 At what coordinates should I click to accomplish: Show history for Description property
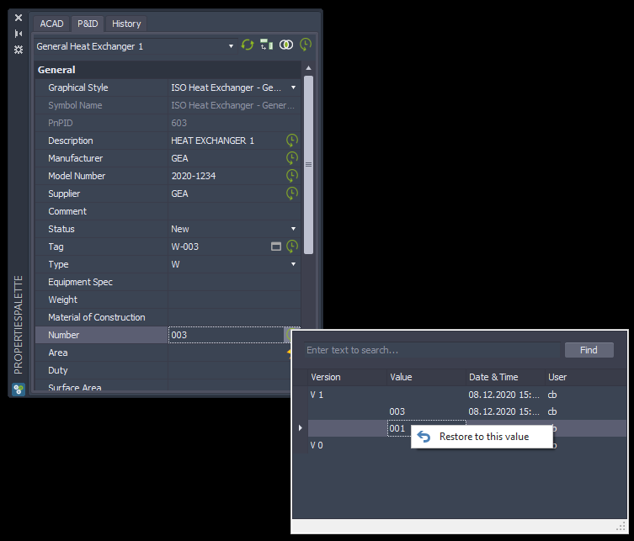(x=292, y=141)
